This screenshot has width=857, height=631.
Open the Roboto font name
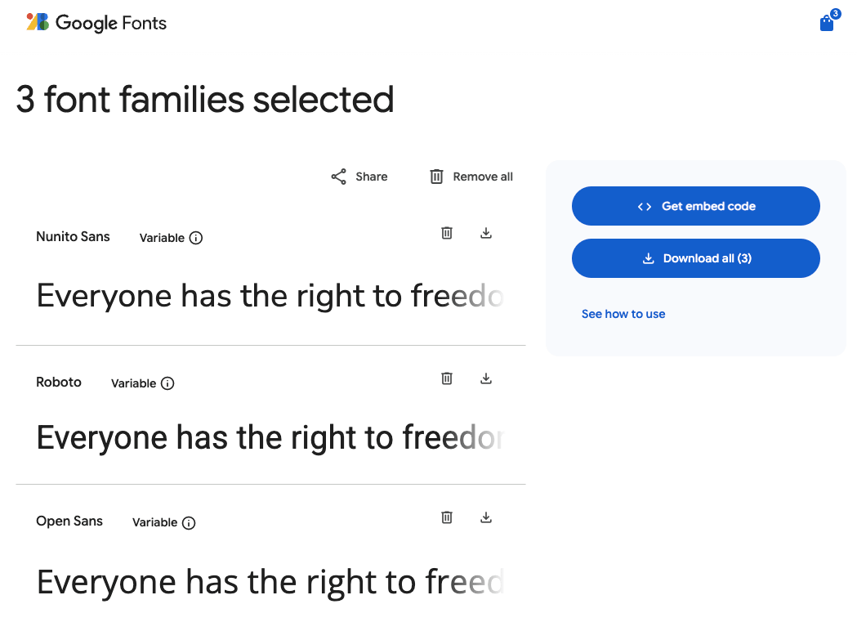coord(59,383)
